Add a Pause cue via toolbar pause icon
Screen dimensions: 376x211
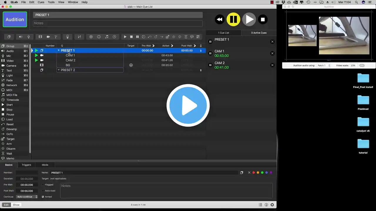click(x=137, y=37)
